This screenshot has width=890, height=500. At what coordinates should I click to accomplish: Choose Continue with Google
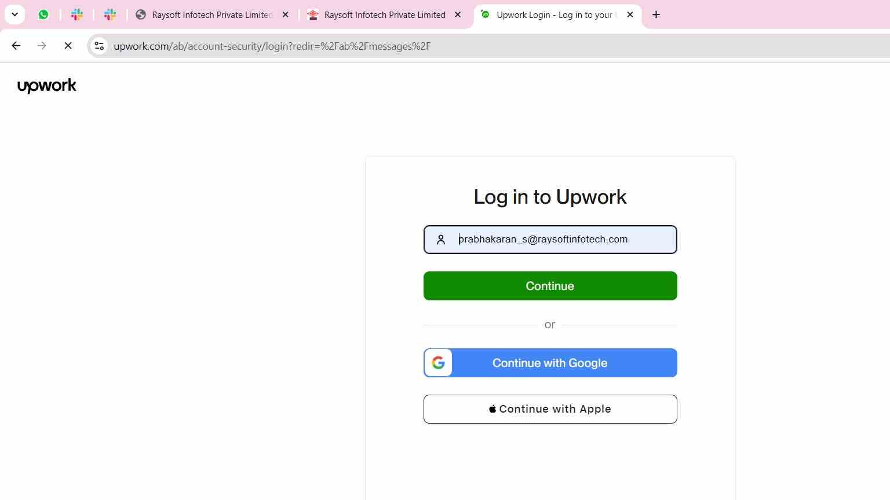550,363
